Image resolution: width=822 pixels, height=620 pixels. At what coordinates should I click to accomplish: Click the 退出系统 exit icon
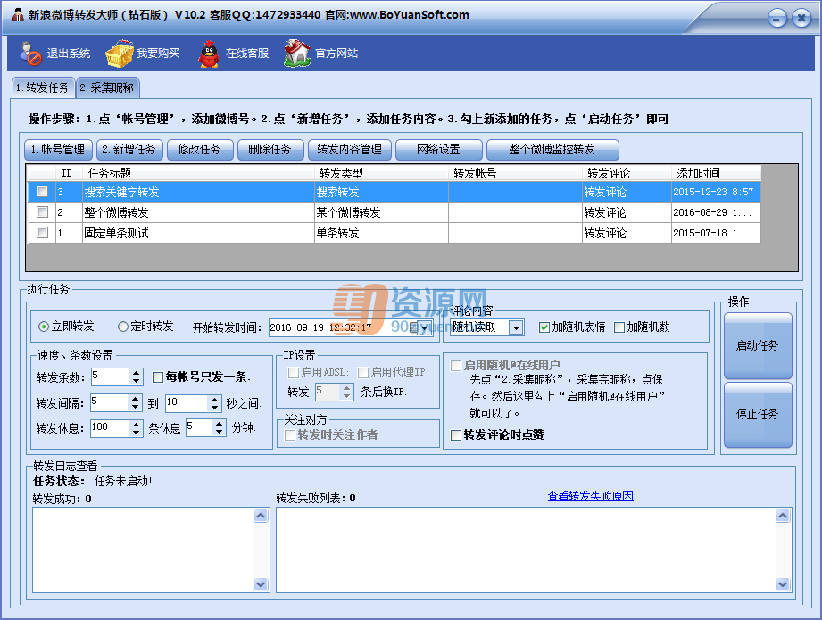(x=30, y=54)
